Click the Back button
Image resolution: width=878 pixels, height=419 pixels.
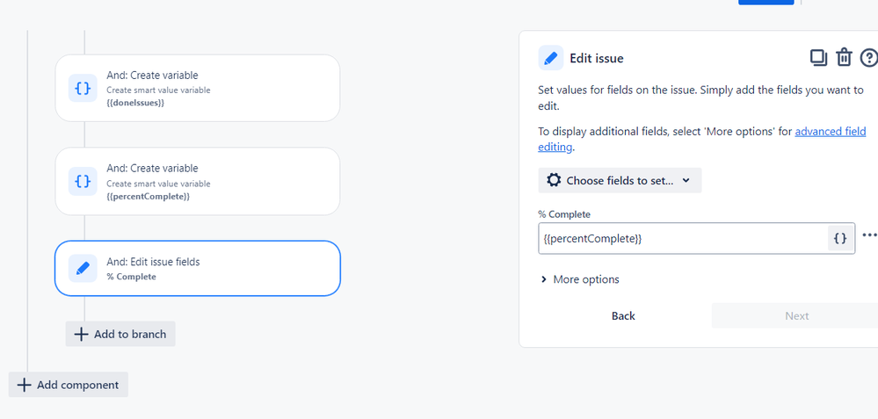click(623, 316)
